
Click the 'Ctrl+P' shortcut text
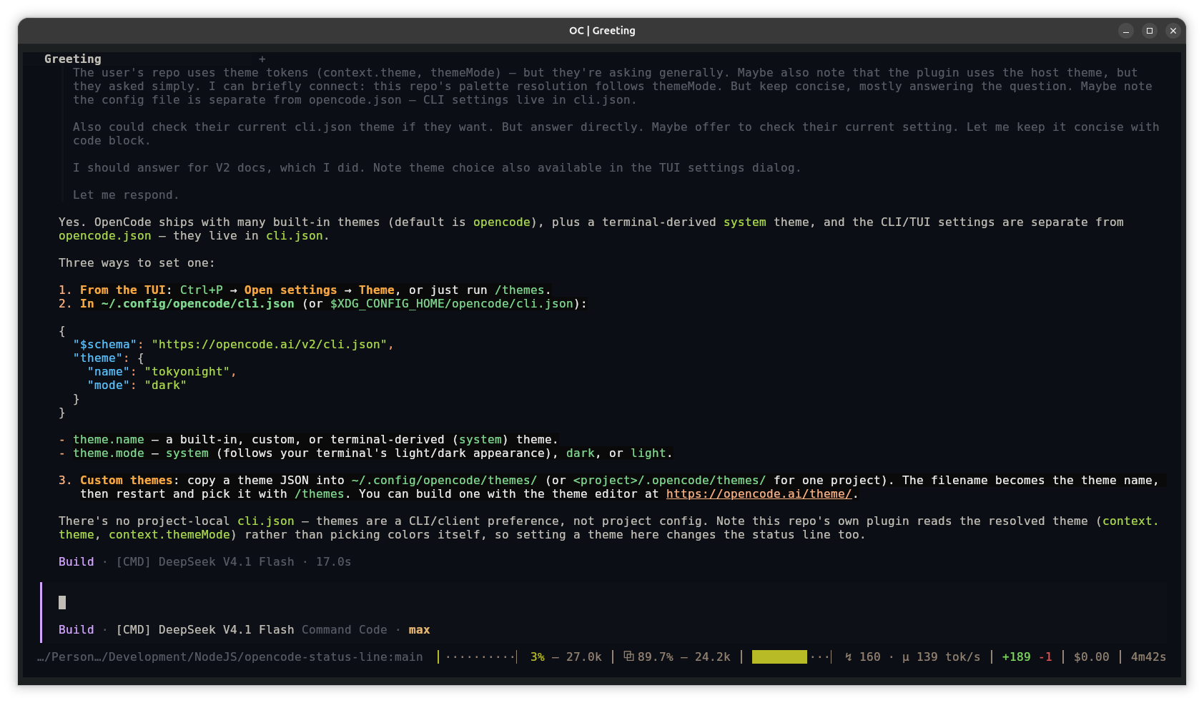(202, 290)
